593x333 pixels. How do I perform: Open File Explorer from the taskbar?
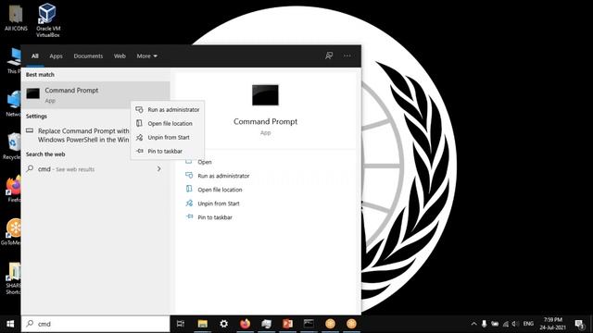[x=202, y=324]
